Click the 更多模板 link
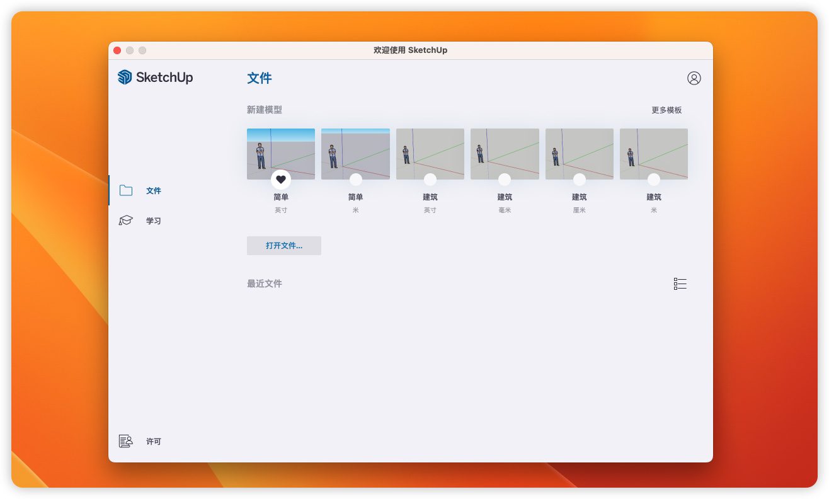Image resolution: width=829 pixels, height=499 pixels. pos(666,110)
